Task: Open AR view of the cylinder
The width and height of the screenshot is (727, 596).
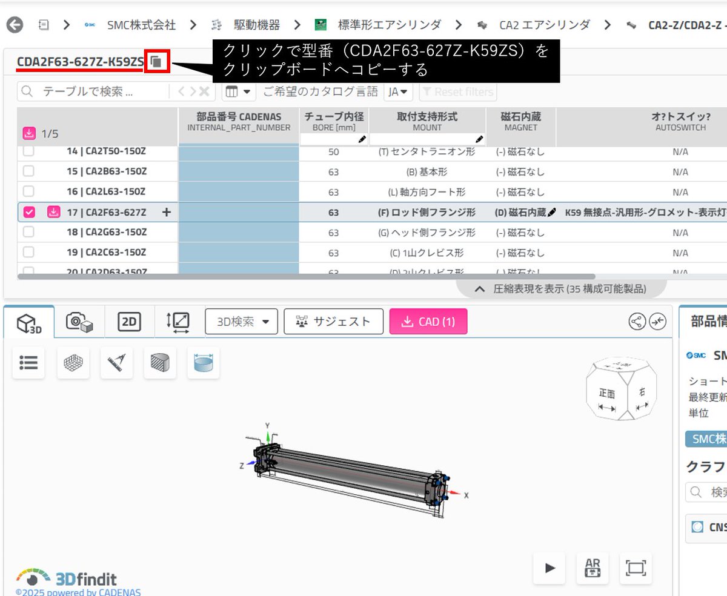Action: pyautogui.click(x=592, y=568)
